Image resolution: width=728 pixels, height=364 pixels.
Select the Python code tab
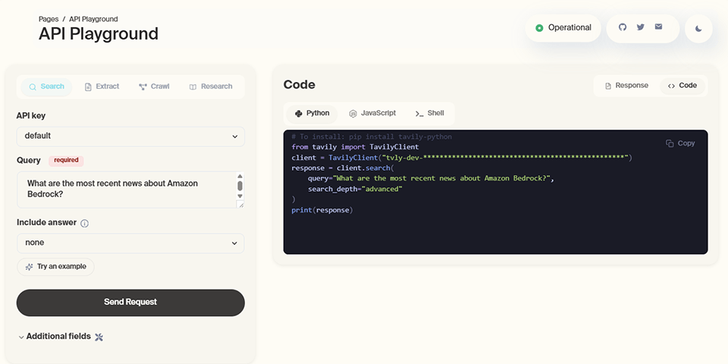312,114
